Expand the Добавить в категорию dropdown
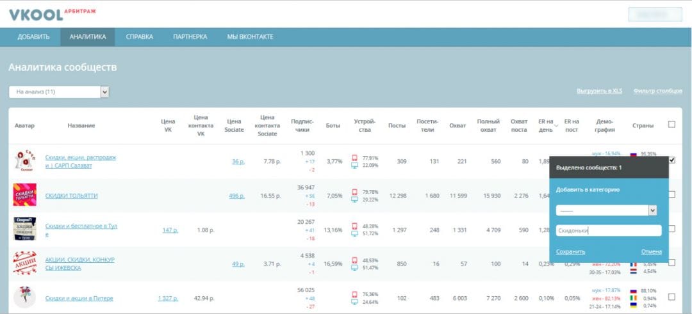 606,210
